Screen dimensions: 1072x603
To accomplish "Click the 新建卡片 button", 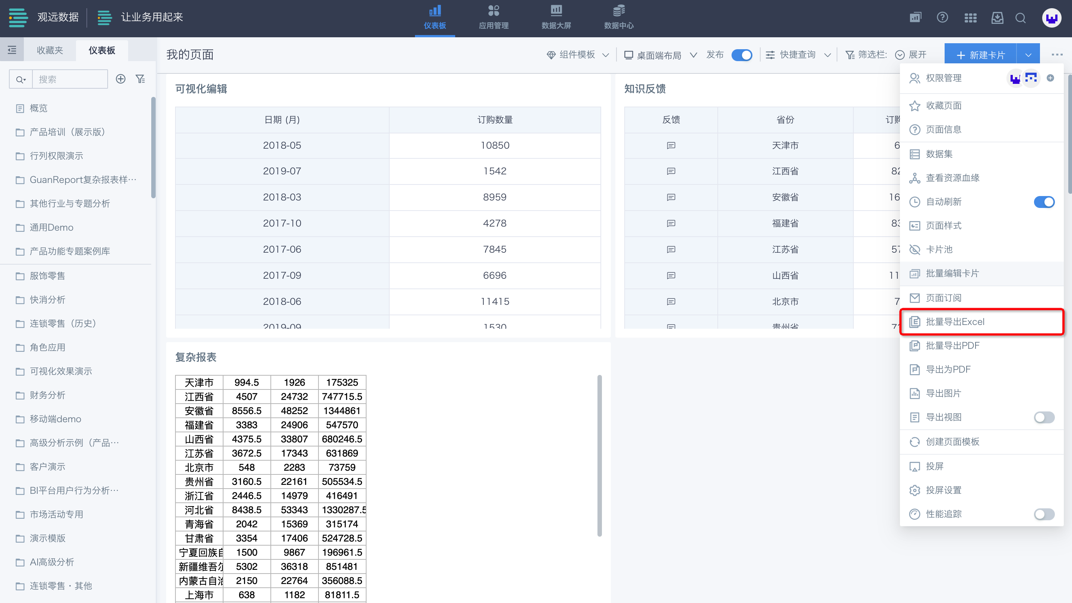I will click(x=980, y=55).
